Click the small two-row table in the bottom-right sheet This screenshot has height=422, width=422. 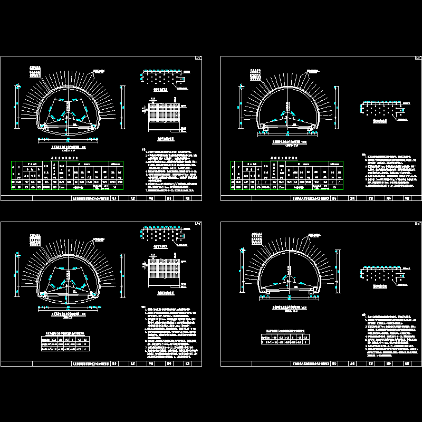coord(285,339)
